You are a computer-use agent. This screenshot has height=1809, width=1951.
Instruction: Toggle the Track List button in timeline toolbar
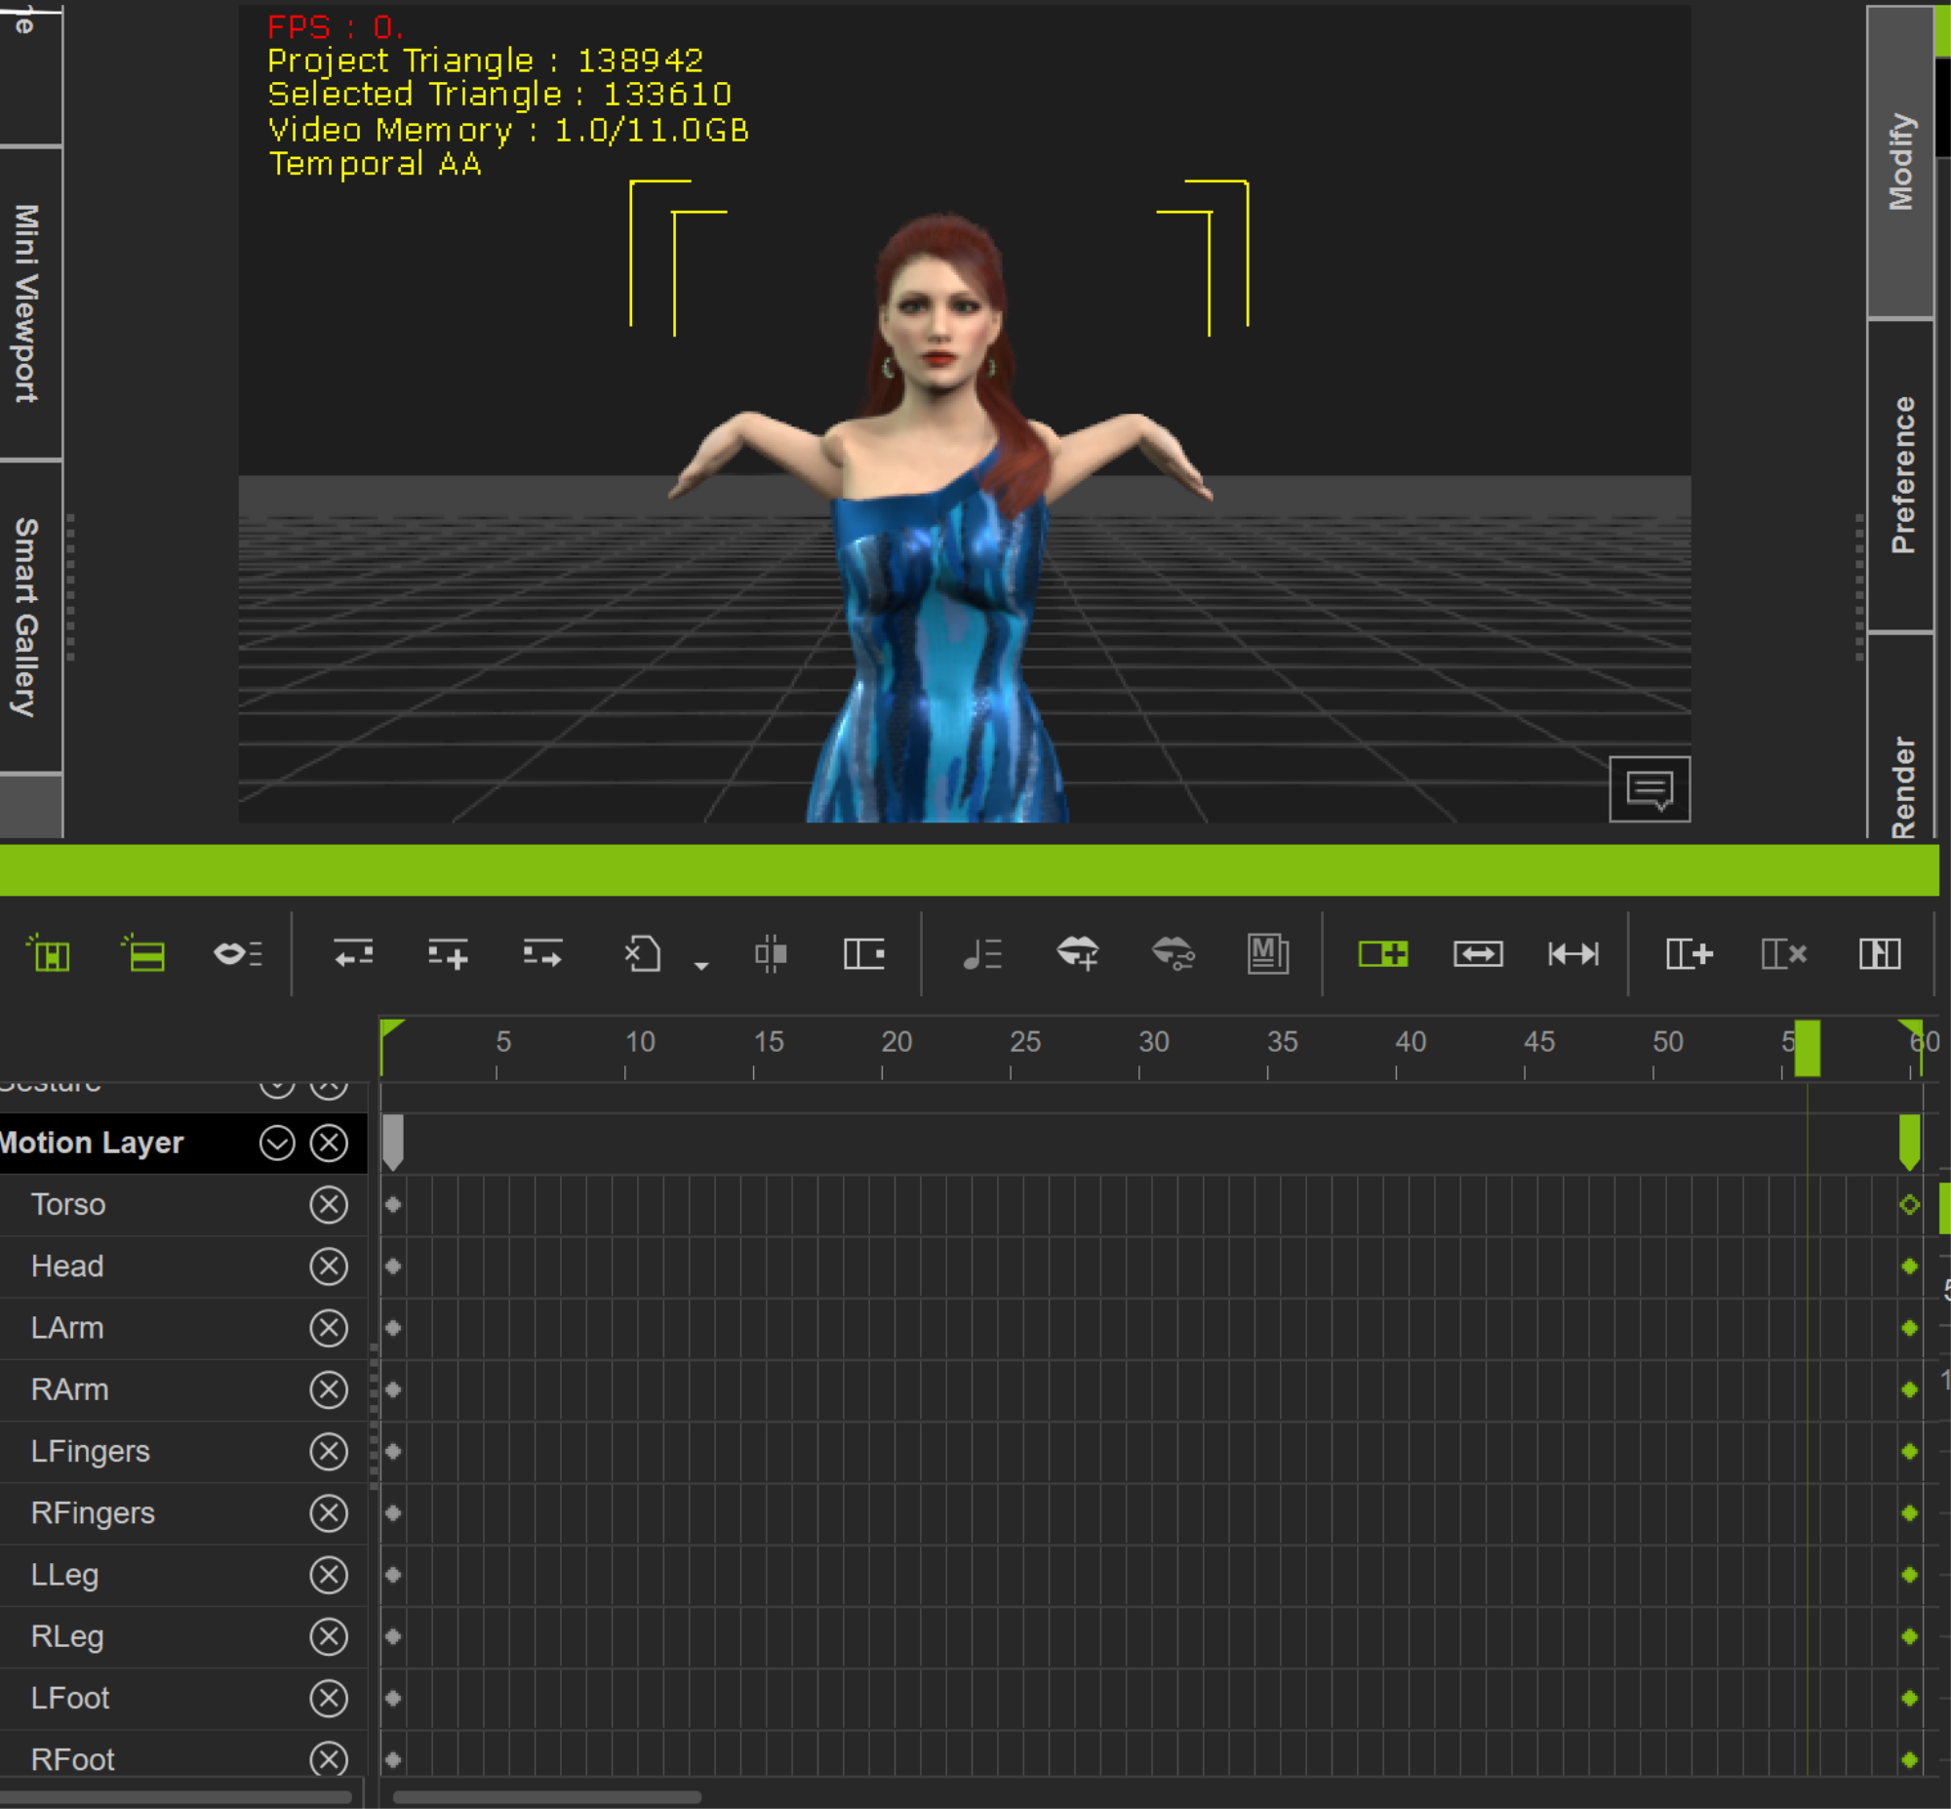[x=48, y=952]
